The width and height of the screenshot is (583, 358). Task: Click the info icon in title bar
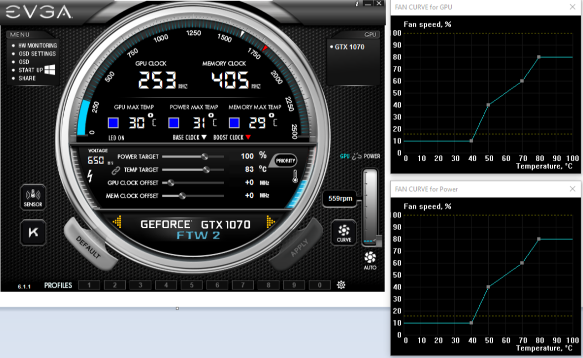coord(357,3)
